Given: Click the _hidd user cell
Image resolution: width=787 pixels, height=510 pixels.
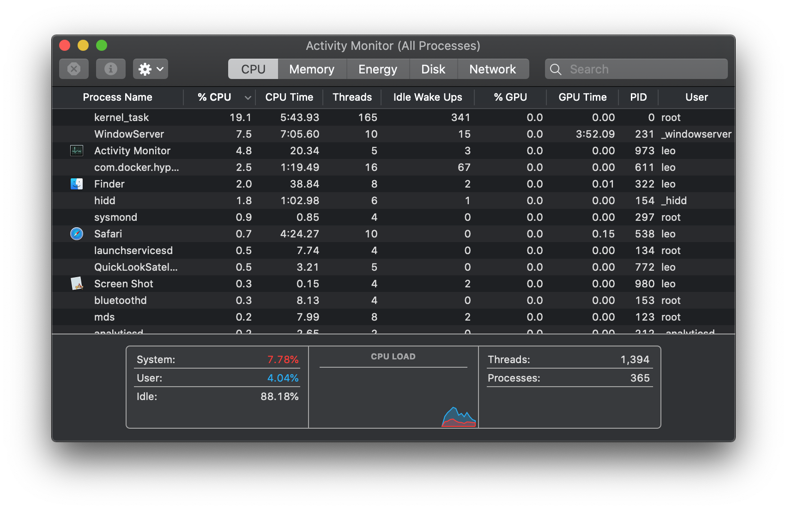Looking at the screenshot, I should (x=674, y=200).
